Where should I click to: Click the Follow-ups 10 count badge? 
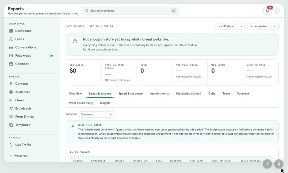pos(51,56)
